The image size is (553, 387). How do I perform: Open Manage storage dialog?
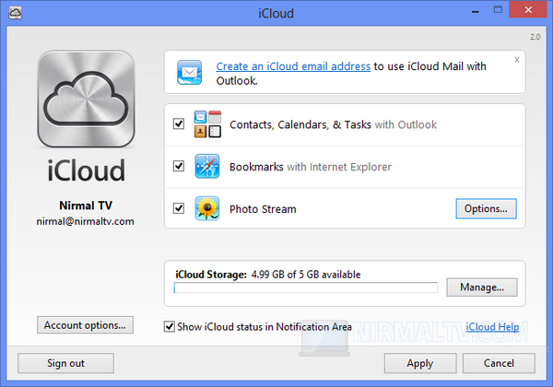(x=482, y=287)
